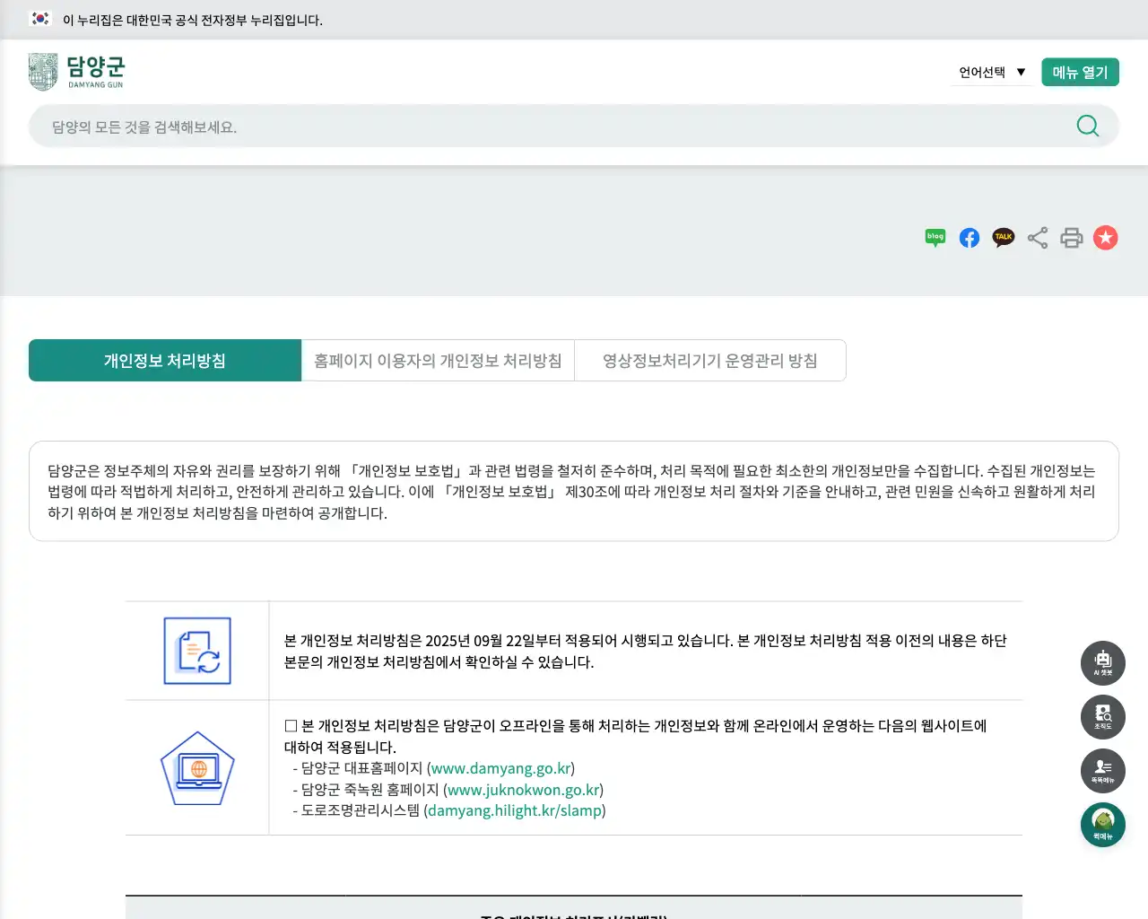This screenshot has width=1148, height=919.
Task: Share the page via KakaoTalk
Action: (x=1003, y=238)
